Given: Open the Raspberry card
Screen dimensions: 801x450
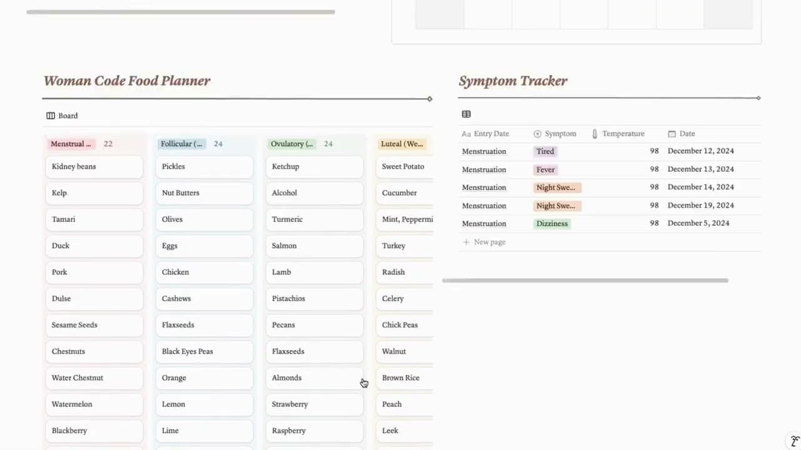Looking at the screenshot, I should [x=315, y=431].
